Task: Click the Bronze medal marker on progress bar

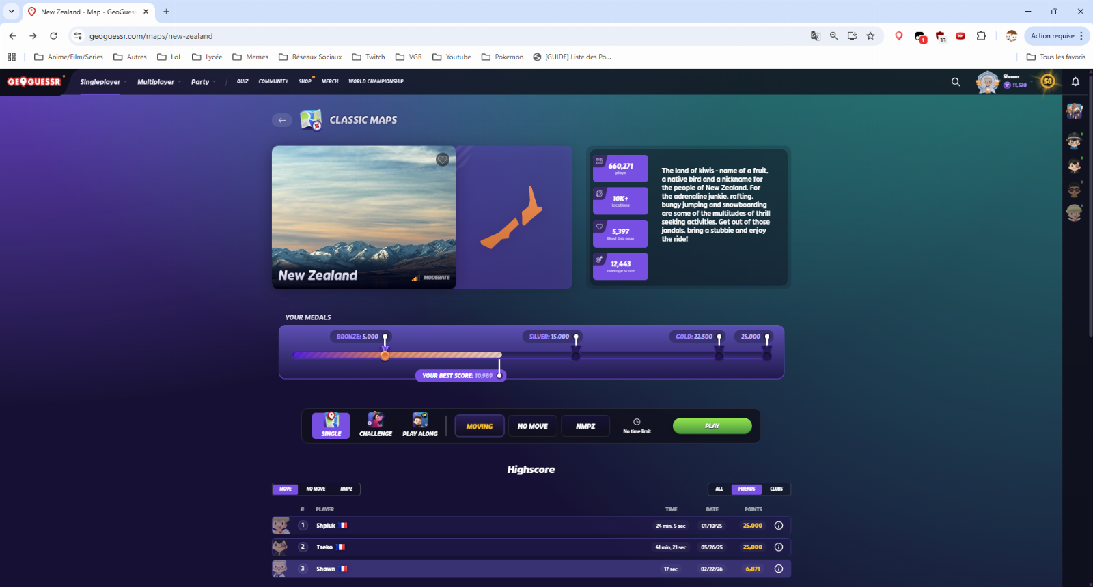Action: coord(385,355)
